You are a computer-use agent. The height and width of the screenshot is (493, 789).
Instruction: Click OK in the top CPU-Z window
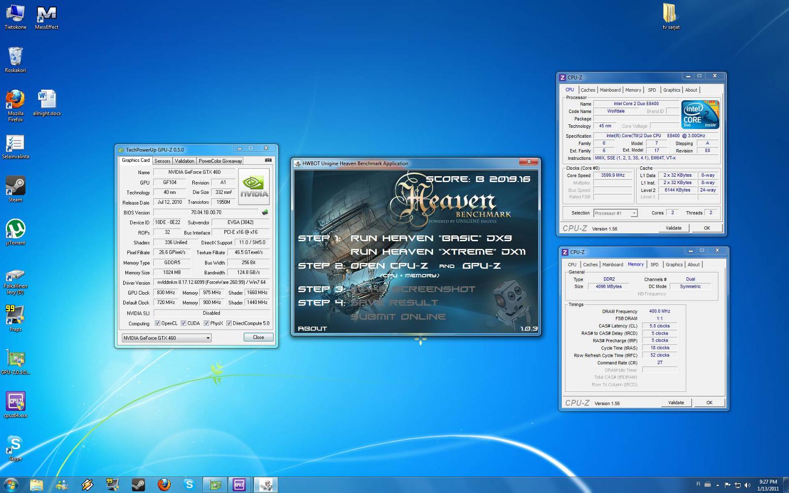tap(707, 228)
